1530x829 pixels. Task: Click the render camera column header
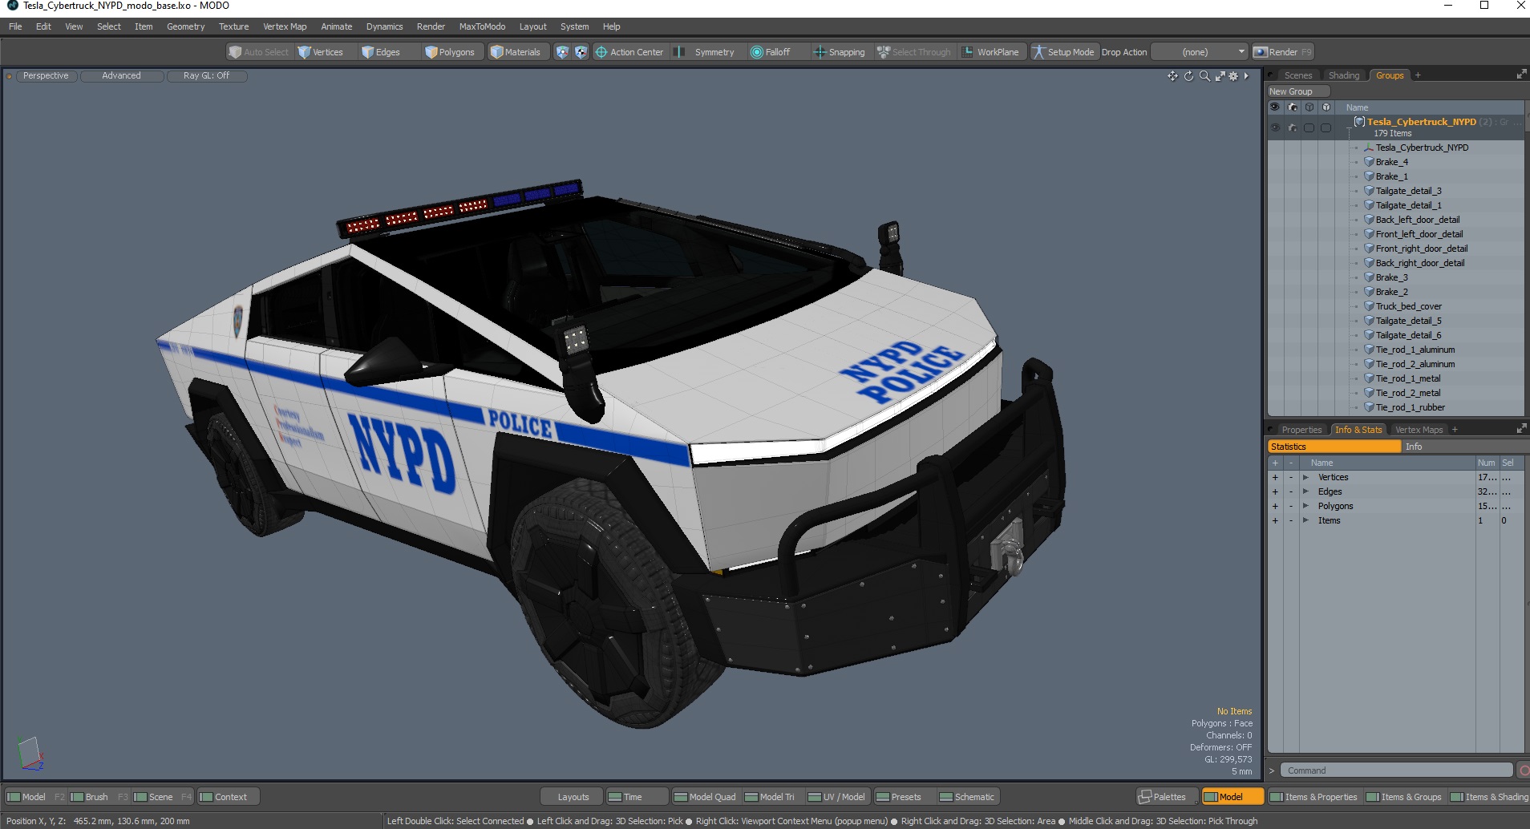(x=1292, y=107)
